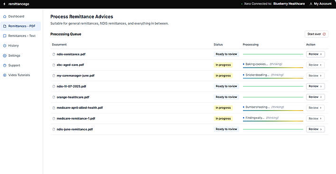Click Review for abc-aged-care.pdf

[x=315, y=65]
